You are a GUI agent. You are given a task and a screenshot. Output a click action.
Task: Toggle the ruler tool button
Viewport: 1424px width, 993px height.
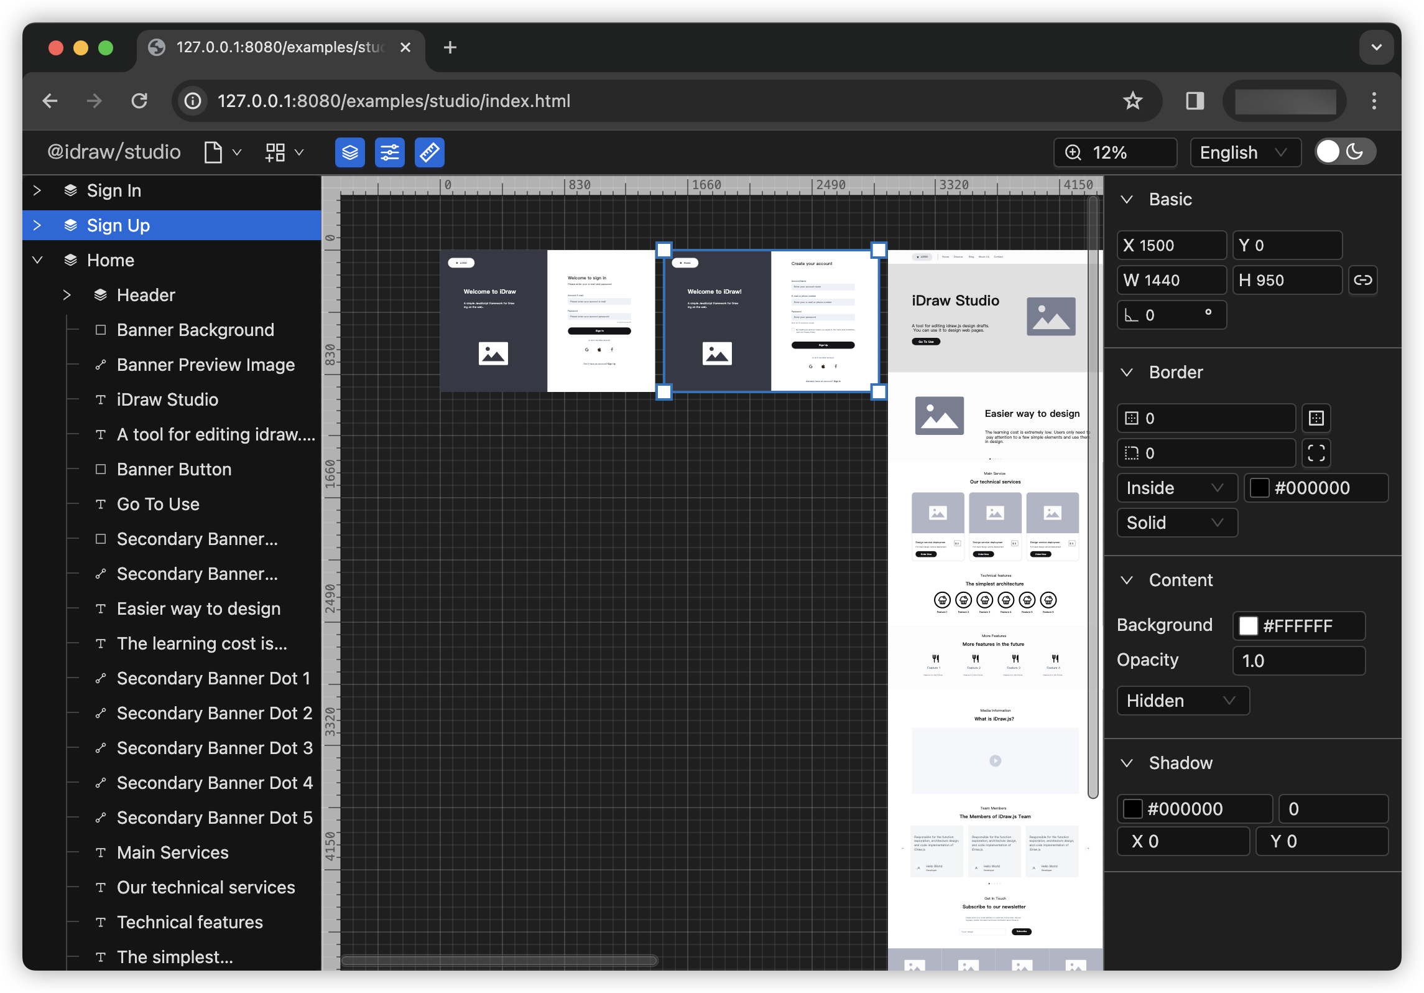tap(430, 152)
